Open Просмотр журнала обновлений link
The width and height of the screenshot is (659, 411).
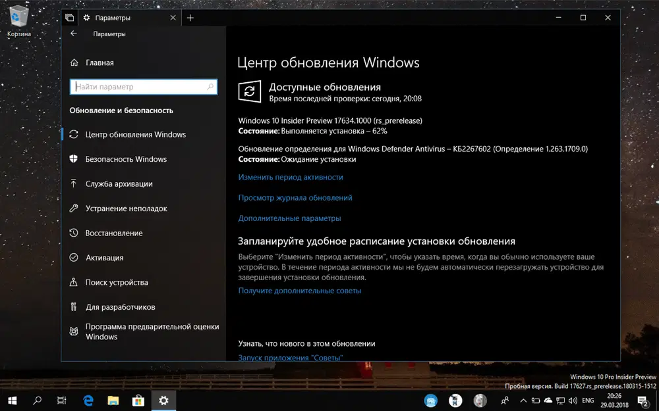295,197
